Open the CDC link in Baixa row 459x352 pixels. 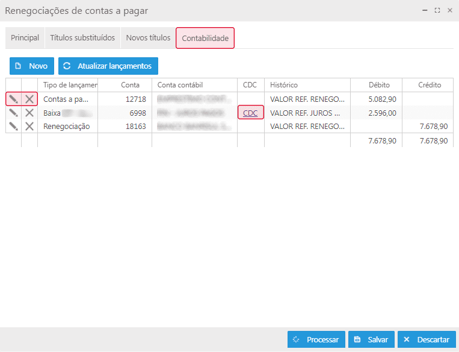click(x=250, y=113)
